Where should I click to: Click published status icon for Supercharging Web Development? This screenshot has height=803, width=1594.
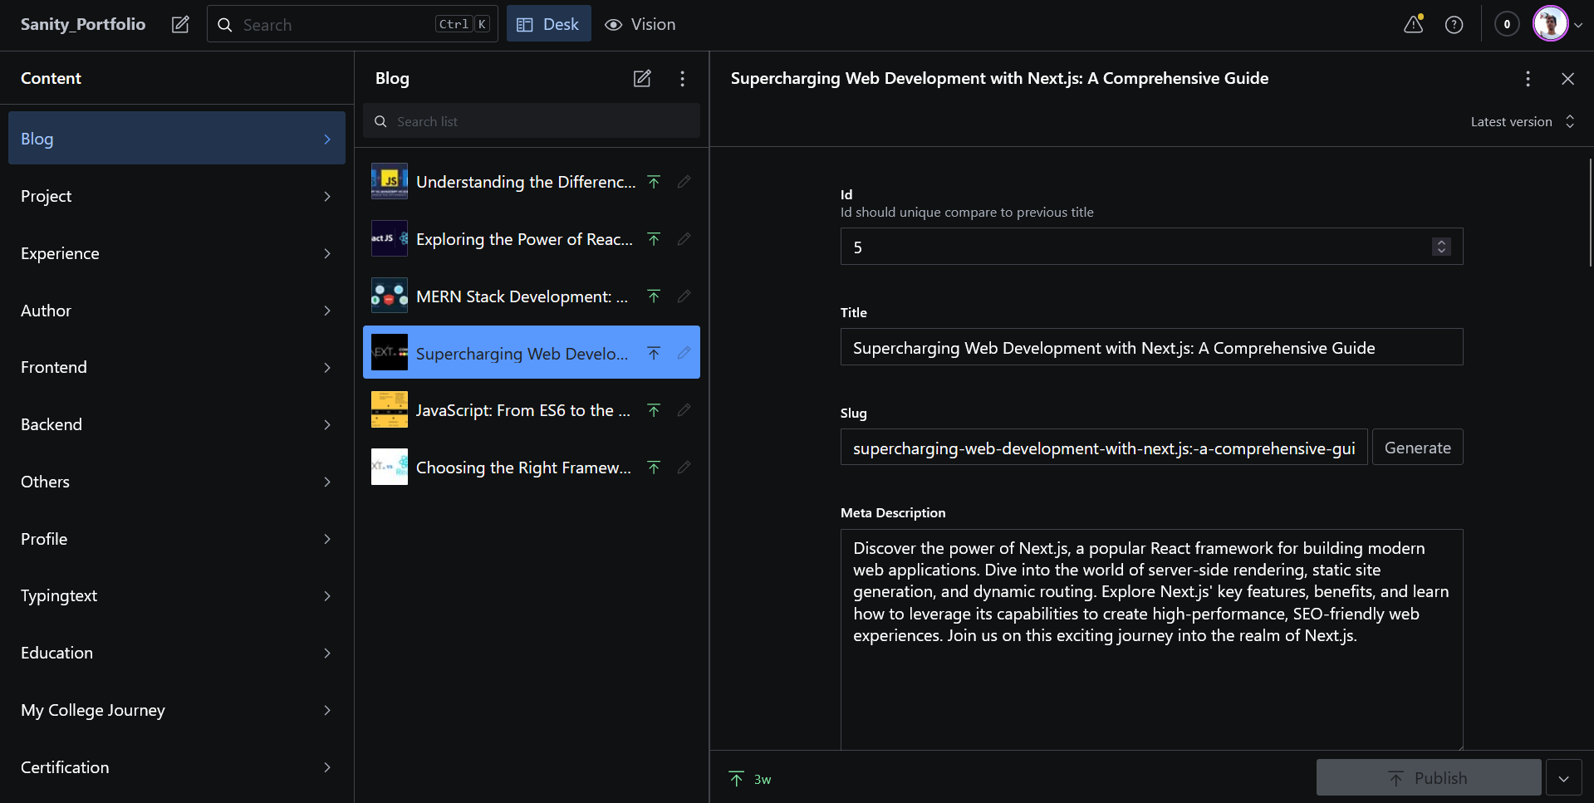[654, 353]
